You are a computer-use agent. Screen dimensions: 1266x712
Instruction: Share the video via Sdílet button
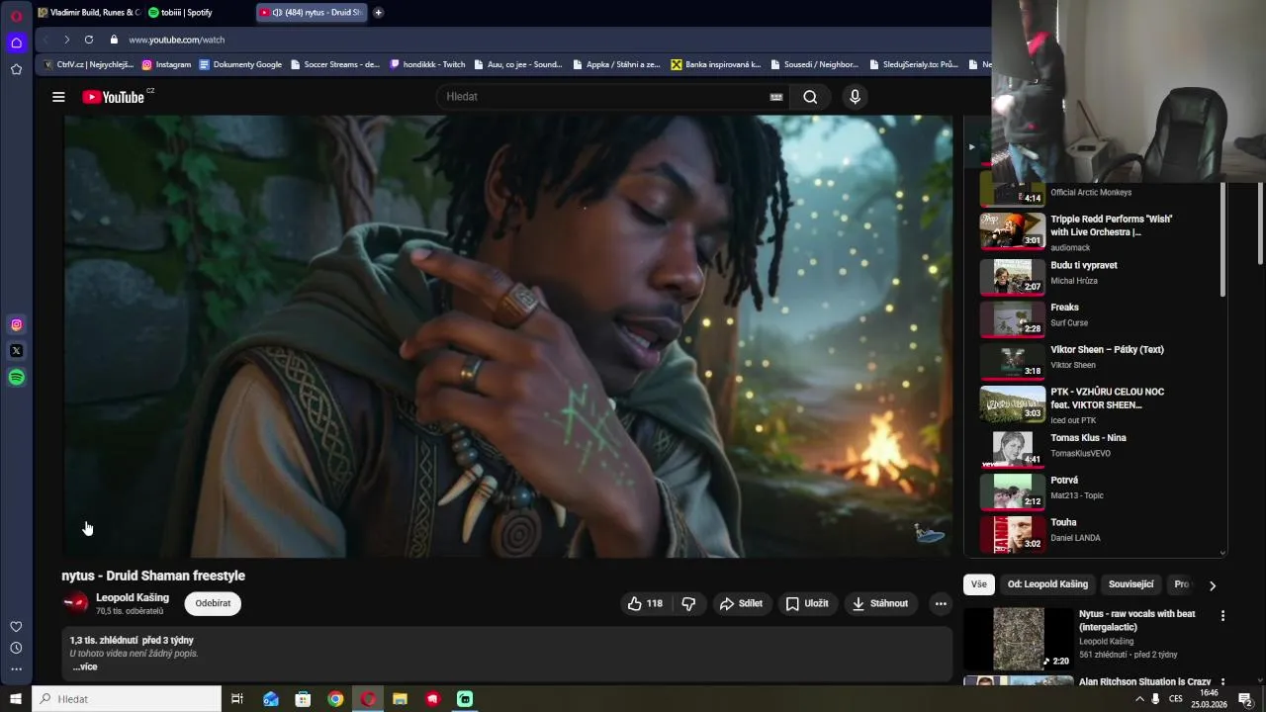(x=741, y=603)
